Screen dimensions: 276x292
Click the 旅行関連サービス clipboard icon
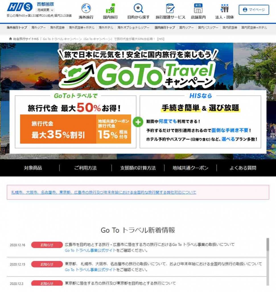point(170,8)
